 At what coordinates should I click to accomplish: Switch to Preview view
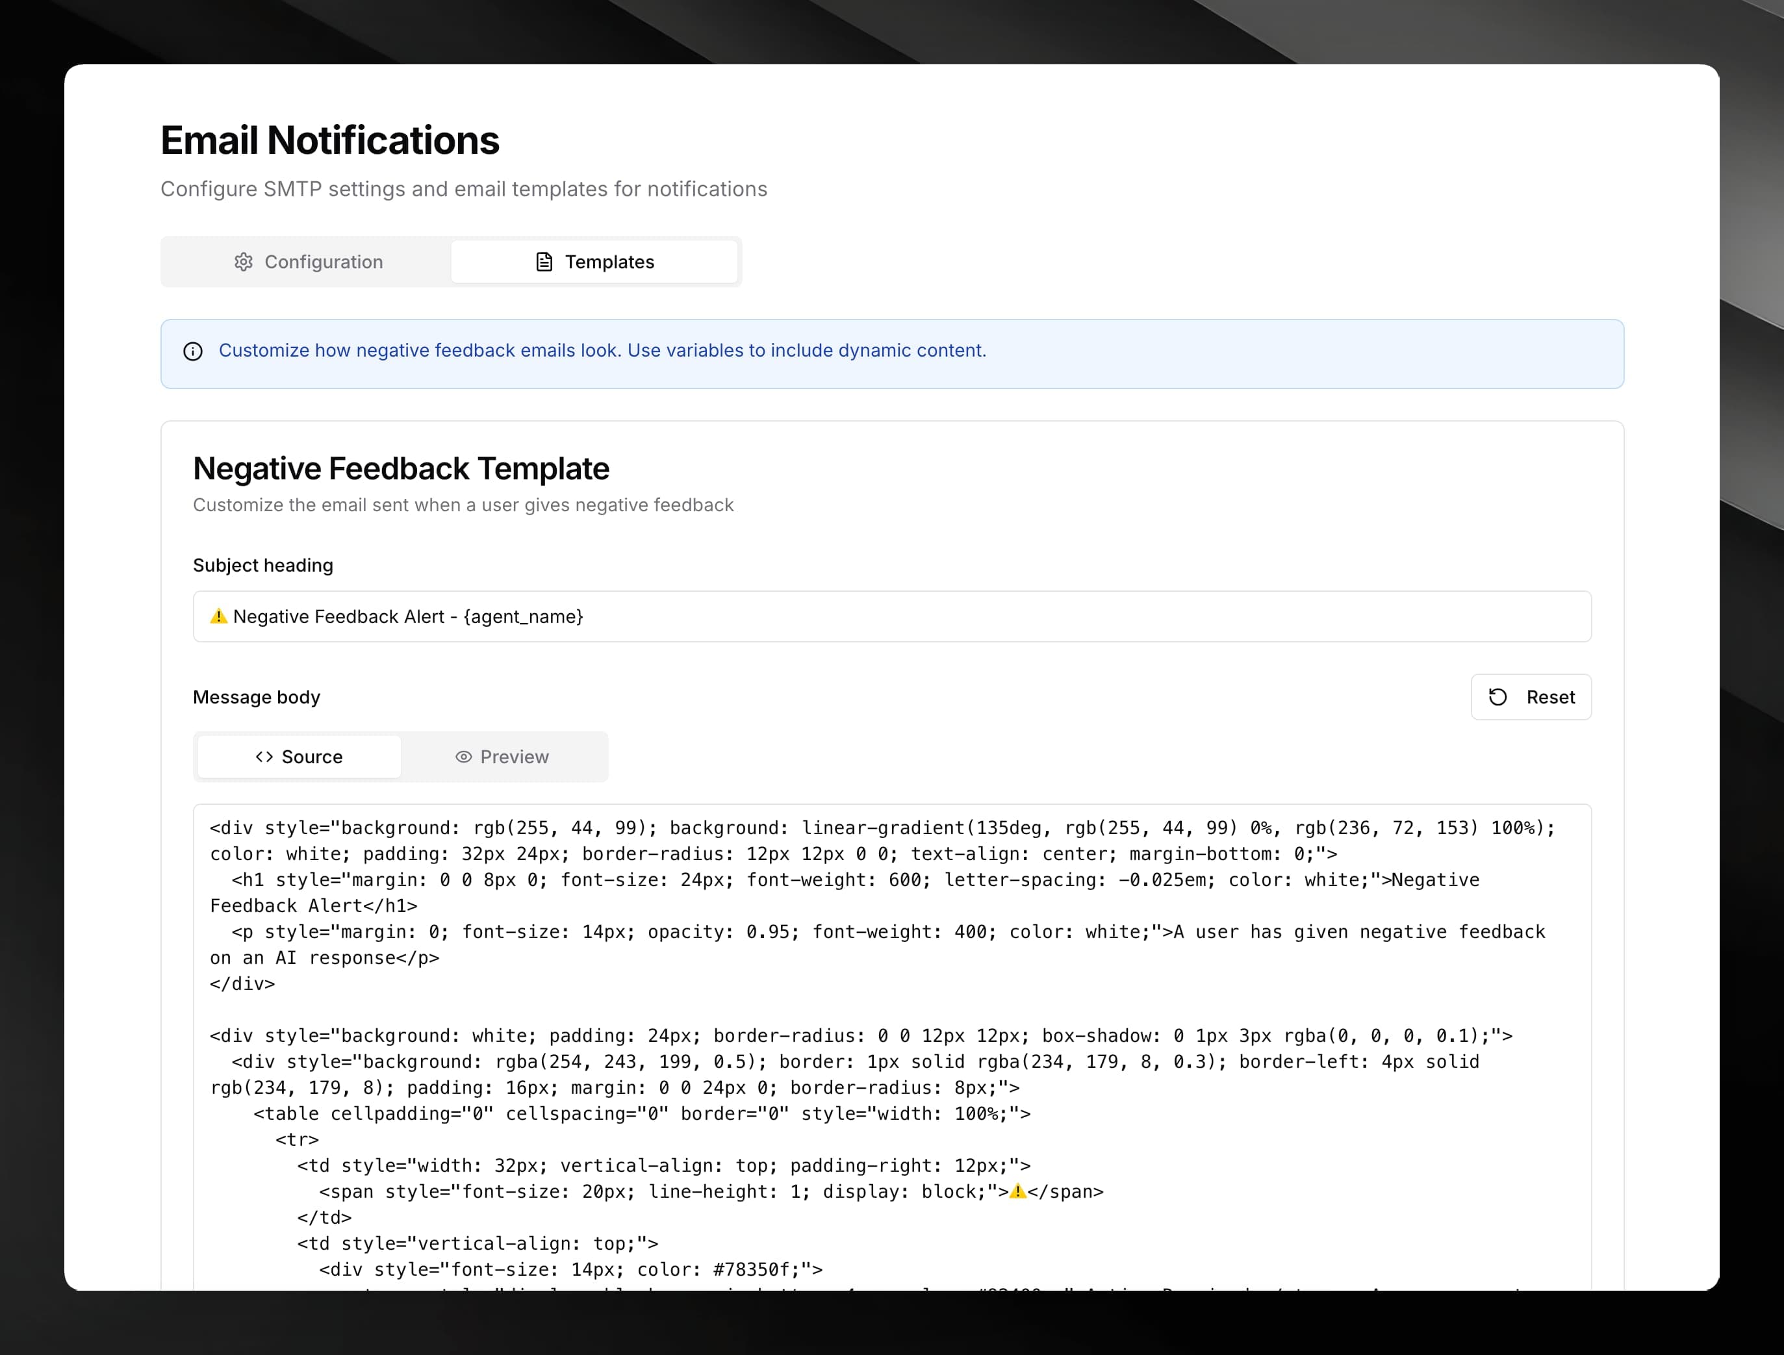502,757
